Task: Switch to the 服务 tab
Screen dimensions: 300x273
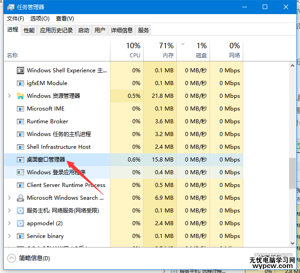Action: pyautogui.click(x=143, y=30)
